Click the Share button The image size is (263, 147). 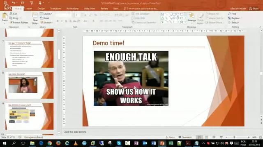254,9
